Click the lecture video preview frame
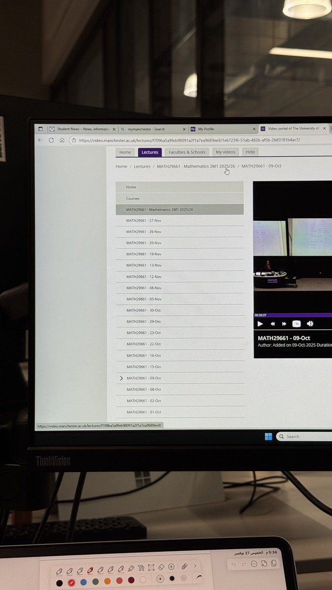 [x=293, y=247]
